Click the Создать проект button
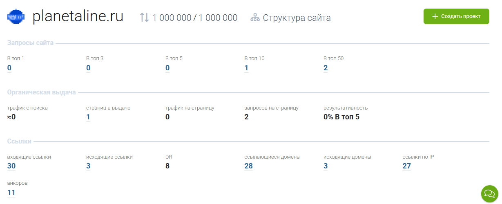502x204 pixels. click(456, 16)
